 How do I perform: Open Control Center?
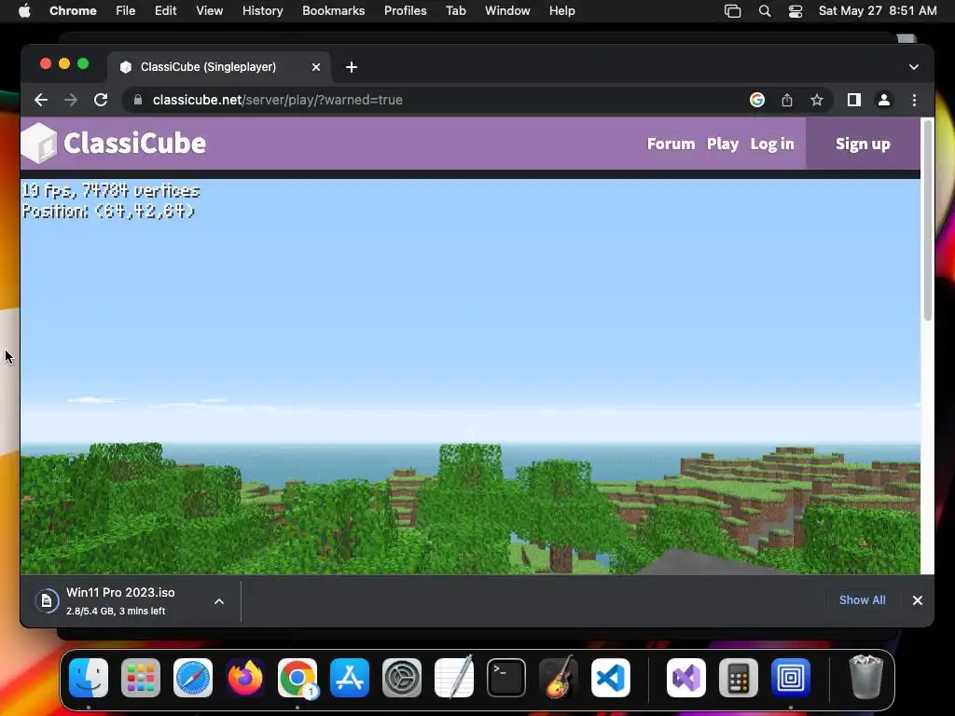pos(796,11)
